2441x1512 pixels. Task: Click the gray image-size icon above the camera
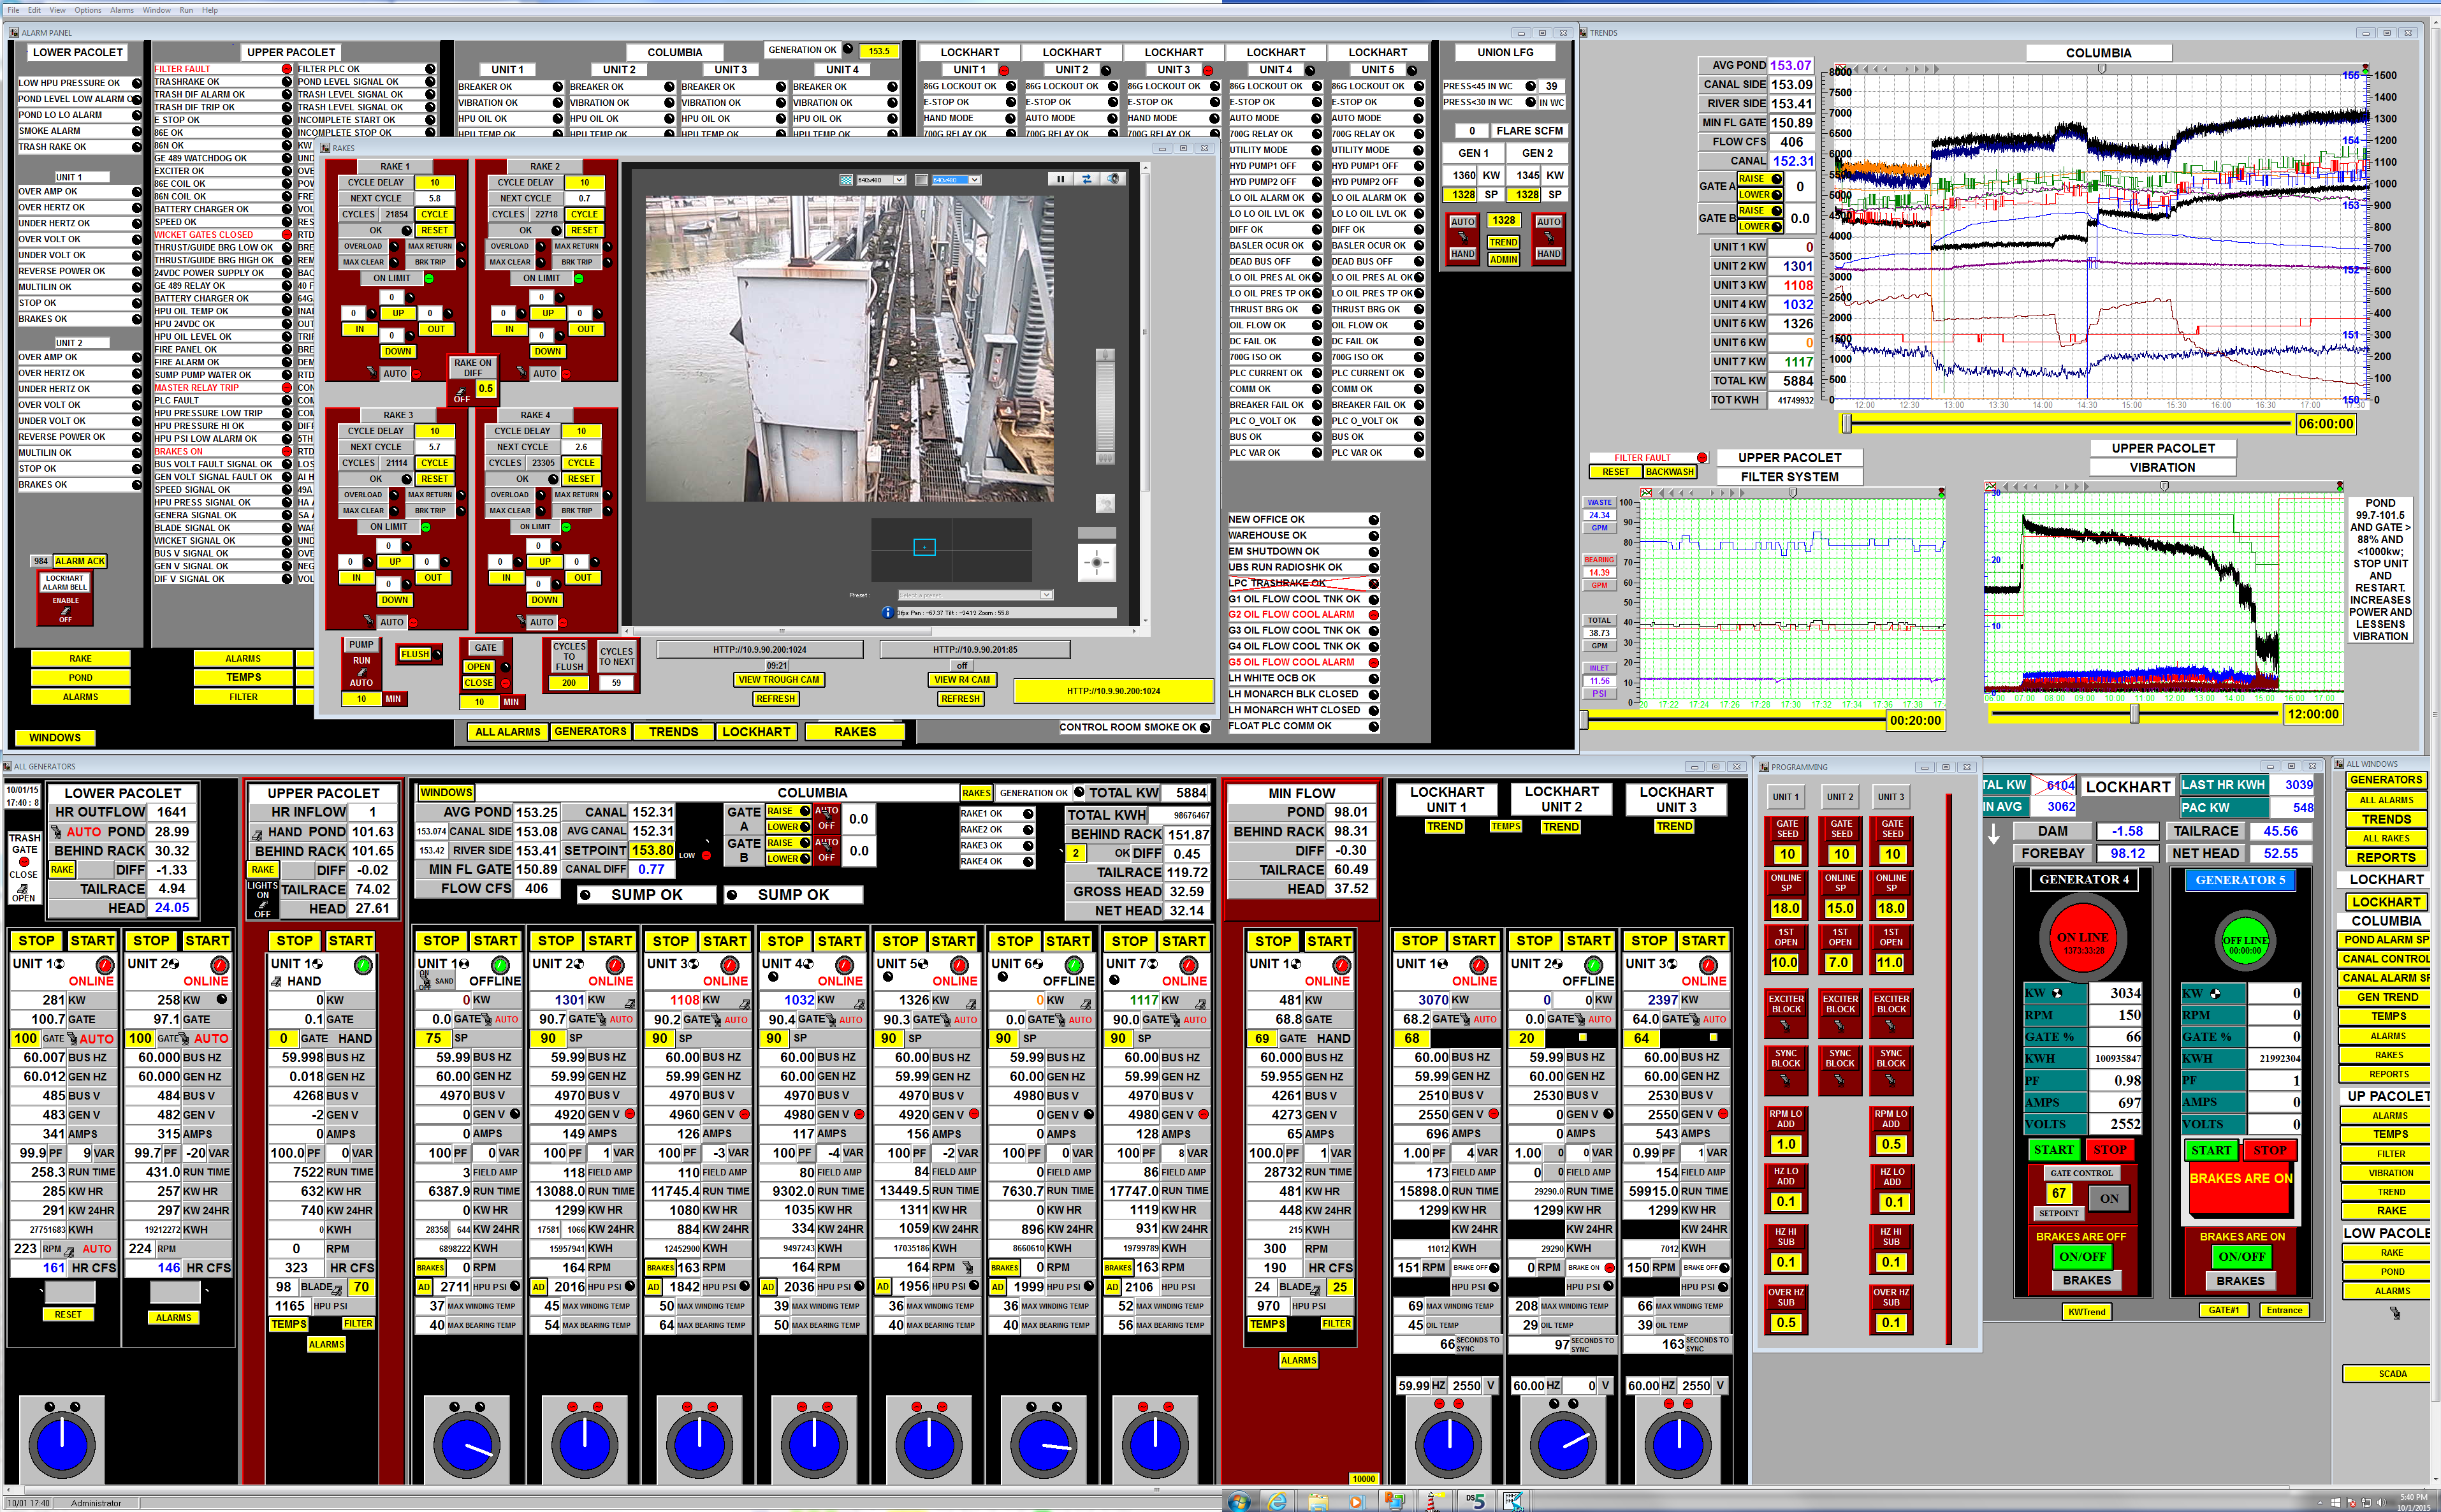(x=922, y=180)
